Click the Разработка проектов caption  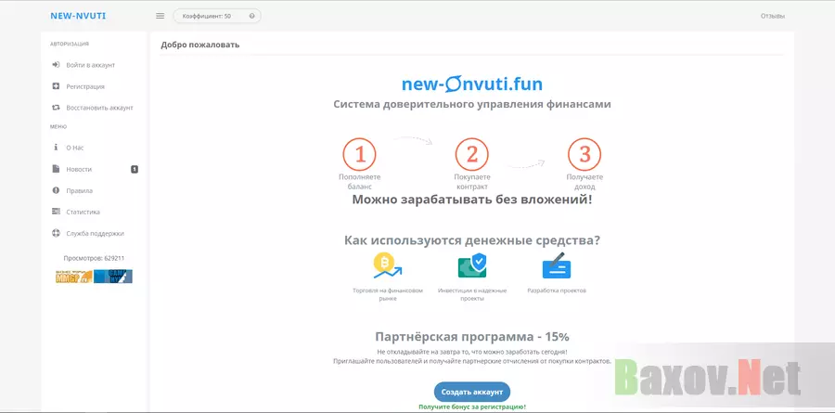(557, 291)
